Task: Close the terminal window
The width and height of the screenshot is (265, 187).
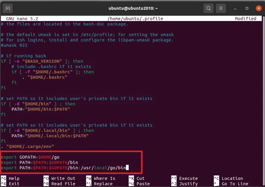Action: pos(258,8)
